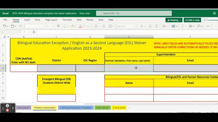Click the AutoSum sigma icon

click(x=183, y=26)
